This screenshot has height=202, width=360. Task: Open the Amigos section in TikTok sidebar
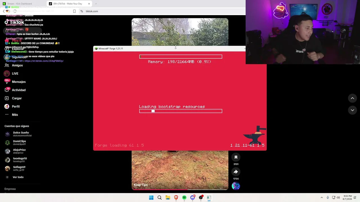coord(13,65)
